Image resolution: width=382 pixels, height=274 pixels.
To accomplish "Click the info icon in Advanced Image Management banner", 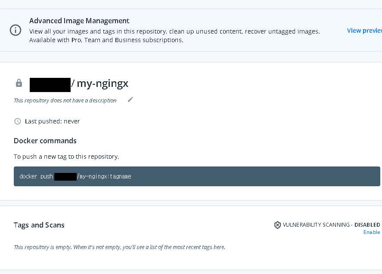I will tap(16, 30).
